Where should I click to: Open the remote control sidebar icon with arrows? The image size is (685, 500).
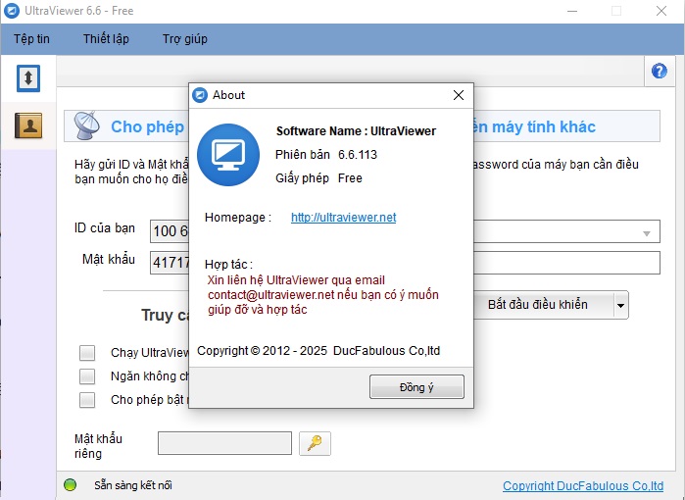click(x=28, y=78)
